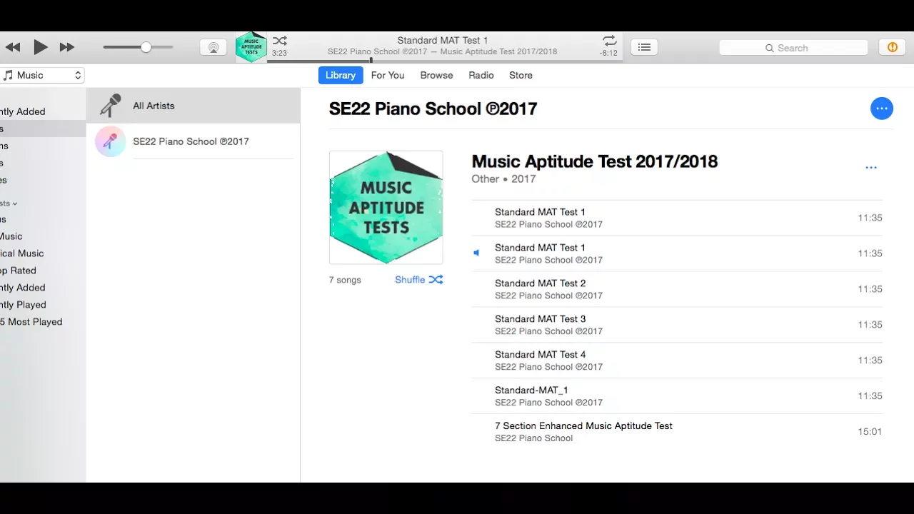
Task: Click the fast-forward next track button
Action: pos(66,47)
